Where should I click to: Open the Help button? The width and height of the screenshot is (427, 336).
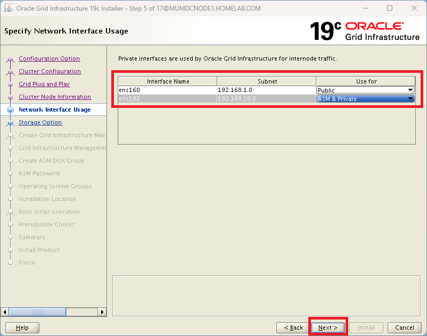(x=22, y=327)
